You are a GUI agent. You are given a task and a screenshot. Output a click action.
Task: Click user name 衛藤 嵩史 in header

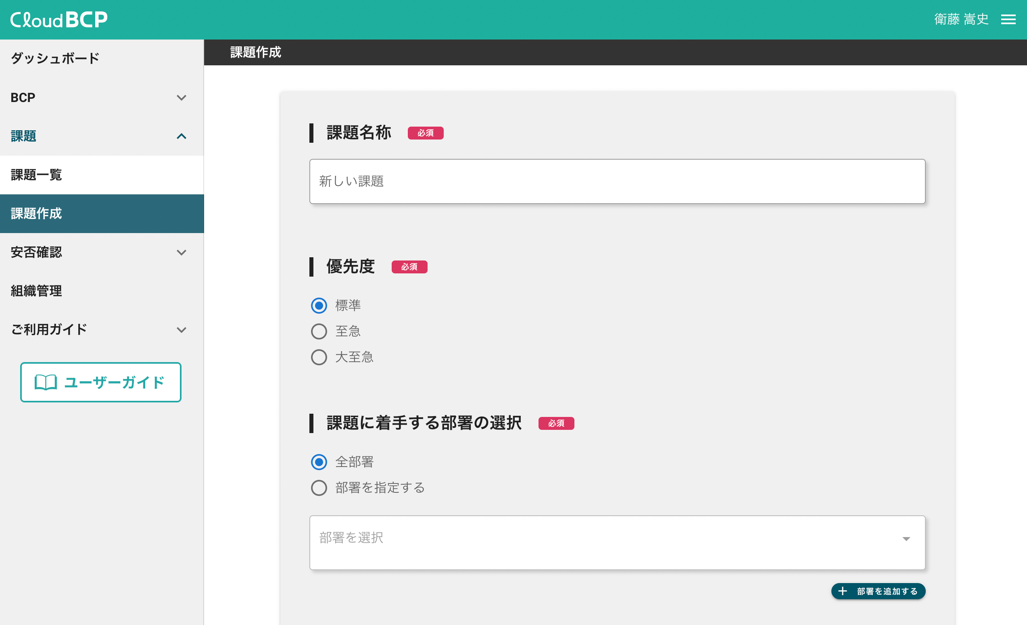click(x=961, y=20)
